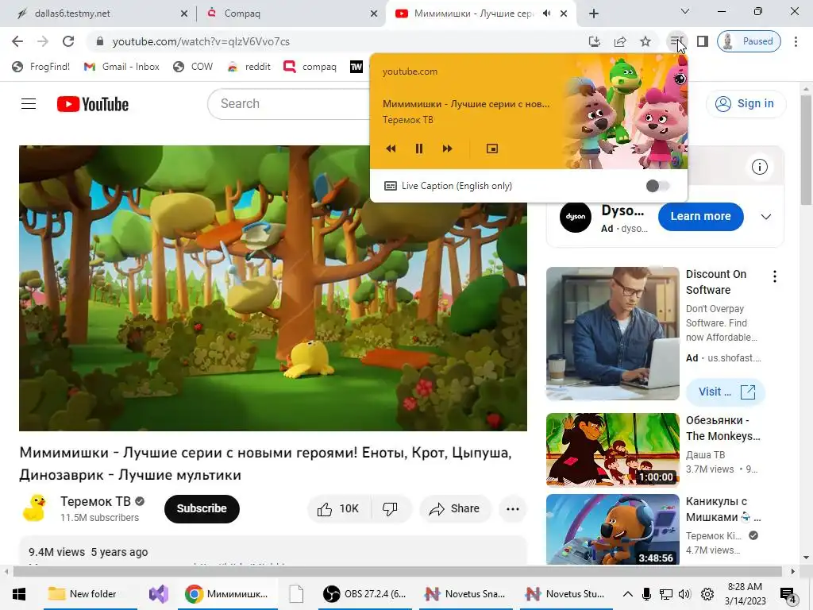Click the media control toolbar icon
The width and height of the screenshot is (813, 610).
click(676, 41)
